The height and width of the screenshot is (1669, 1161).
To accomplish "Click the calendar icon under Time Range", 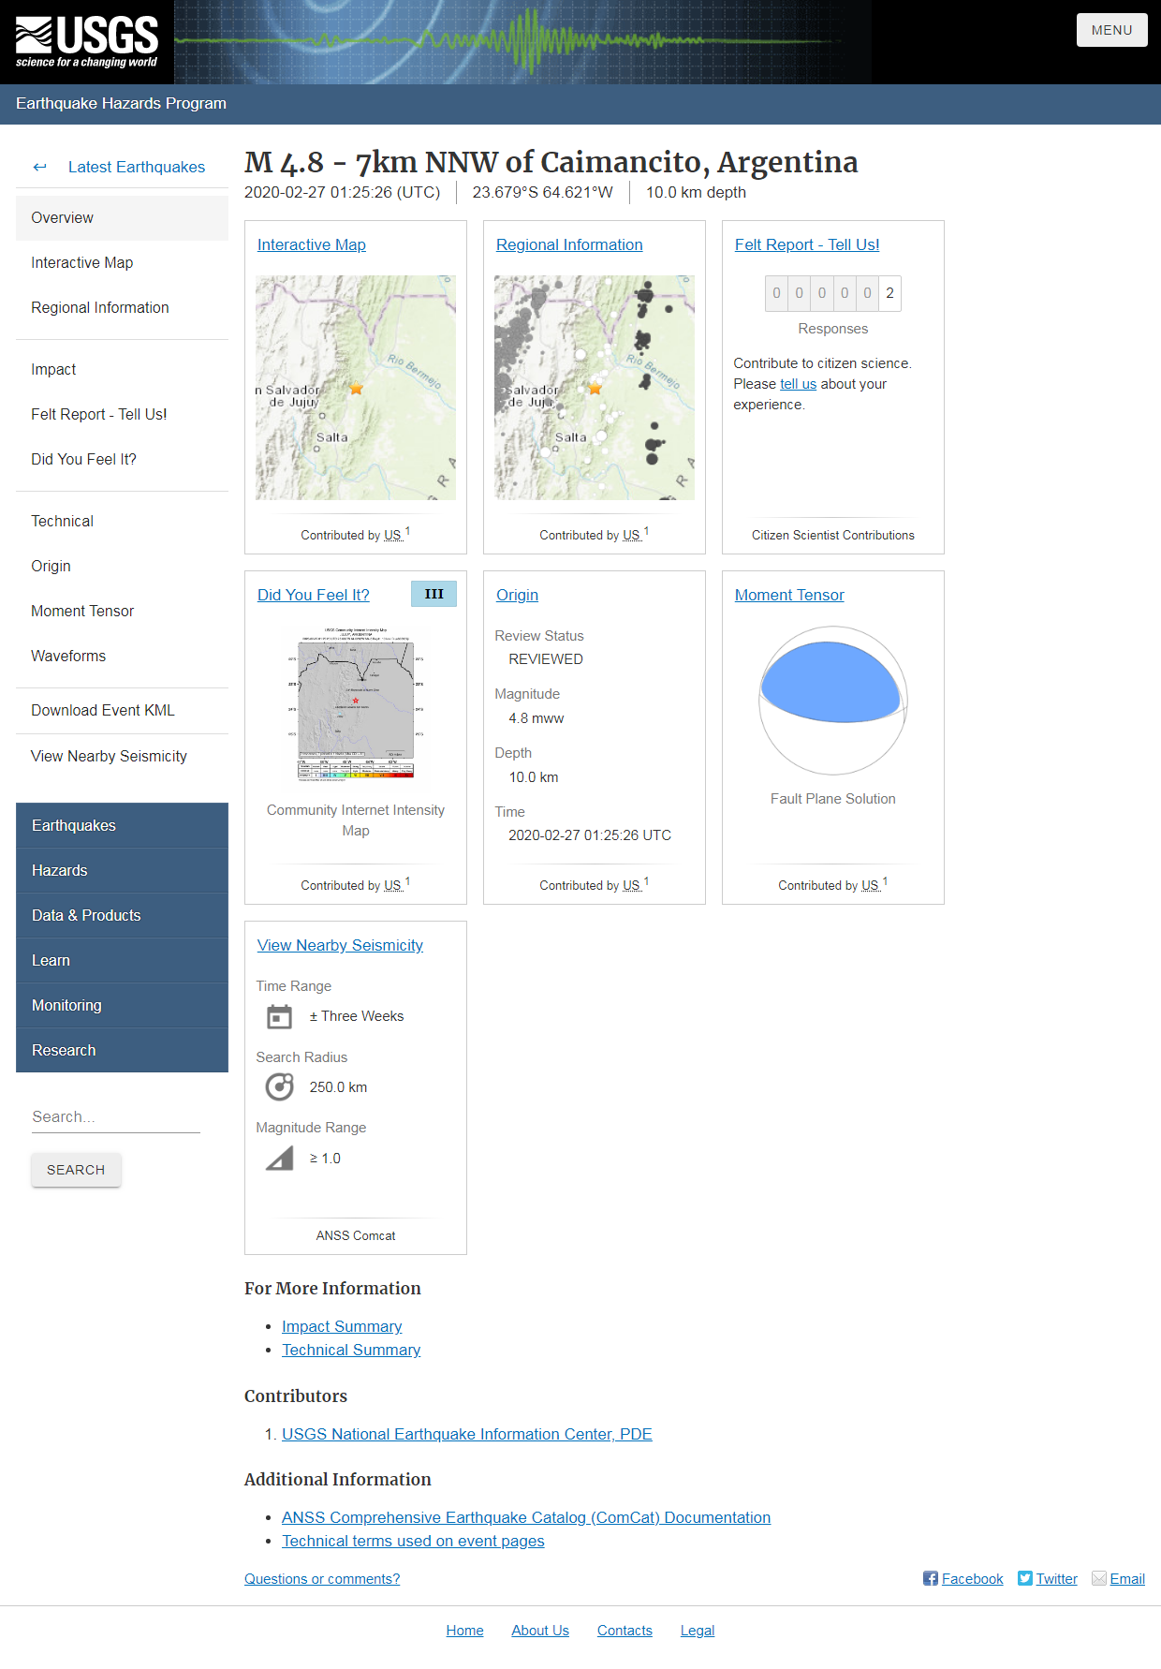I will 279,1016.
